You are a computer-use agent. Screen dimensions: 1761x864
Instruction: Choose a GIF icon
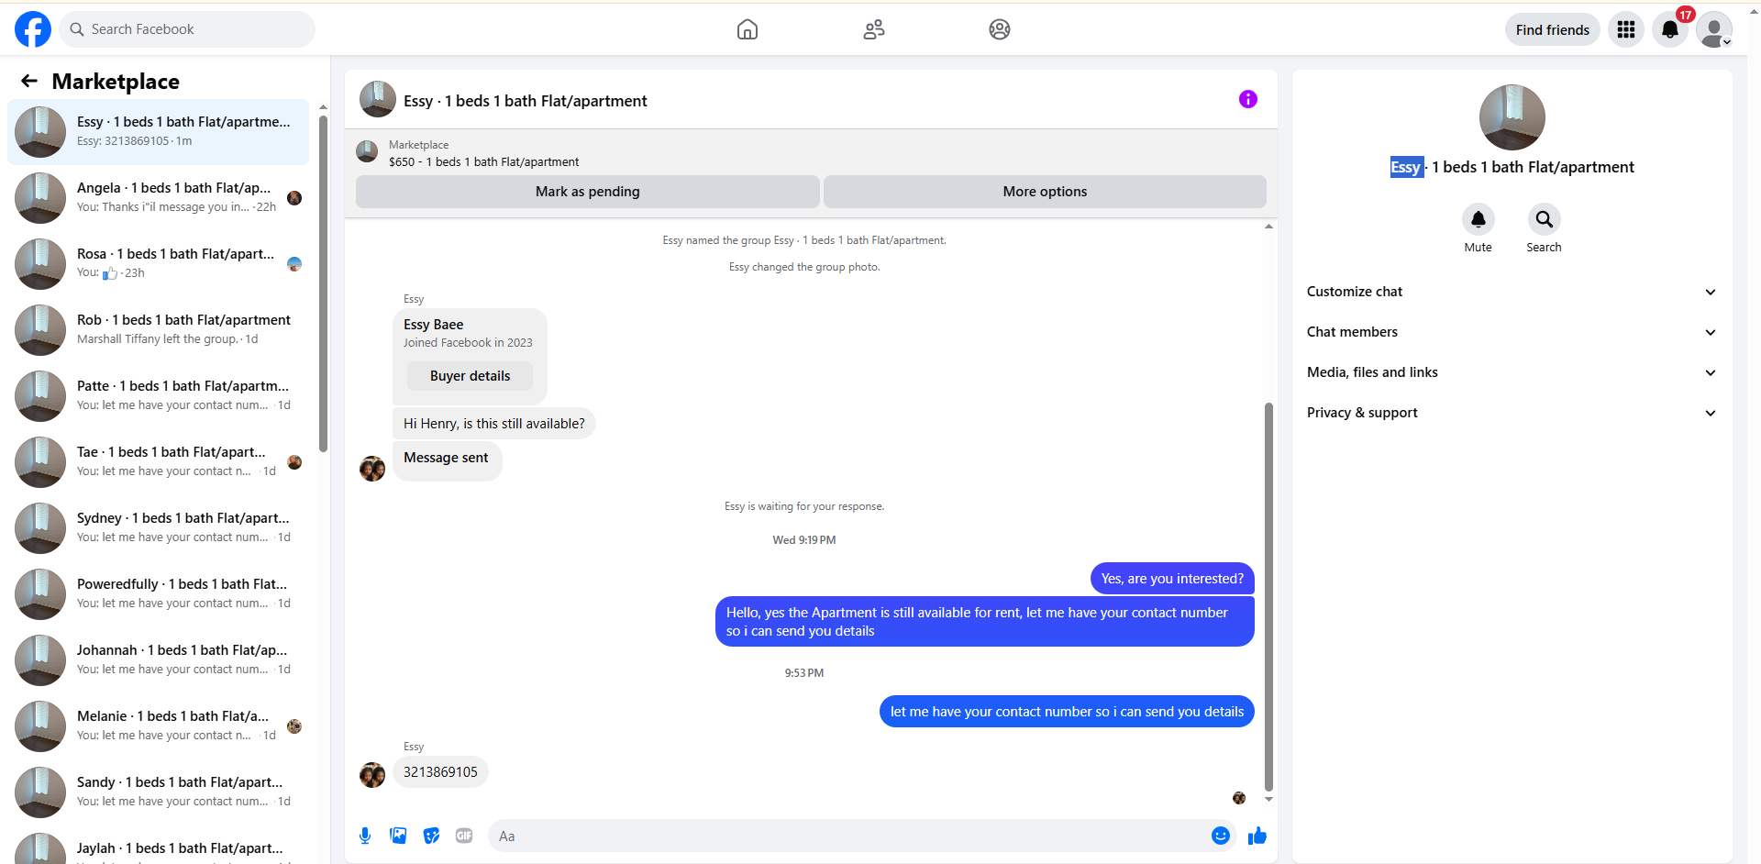coord(464,836)
